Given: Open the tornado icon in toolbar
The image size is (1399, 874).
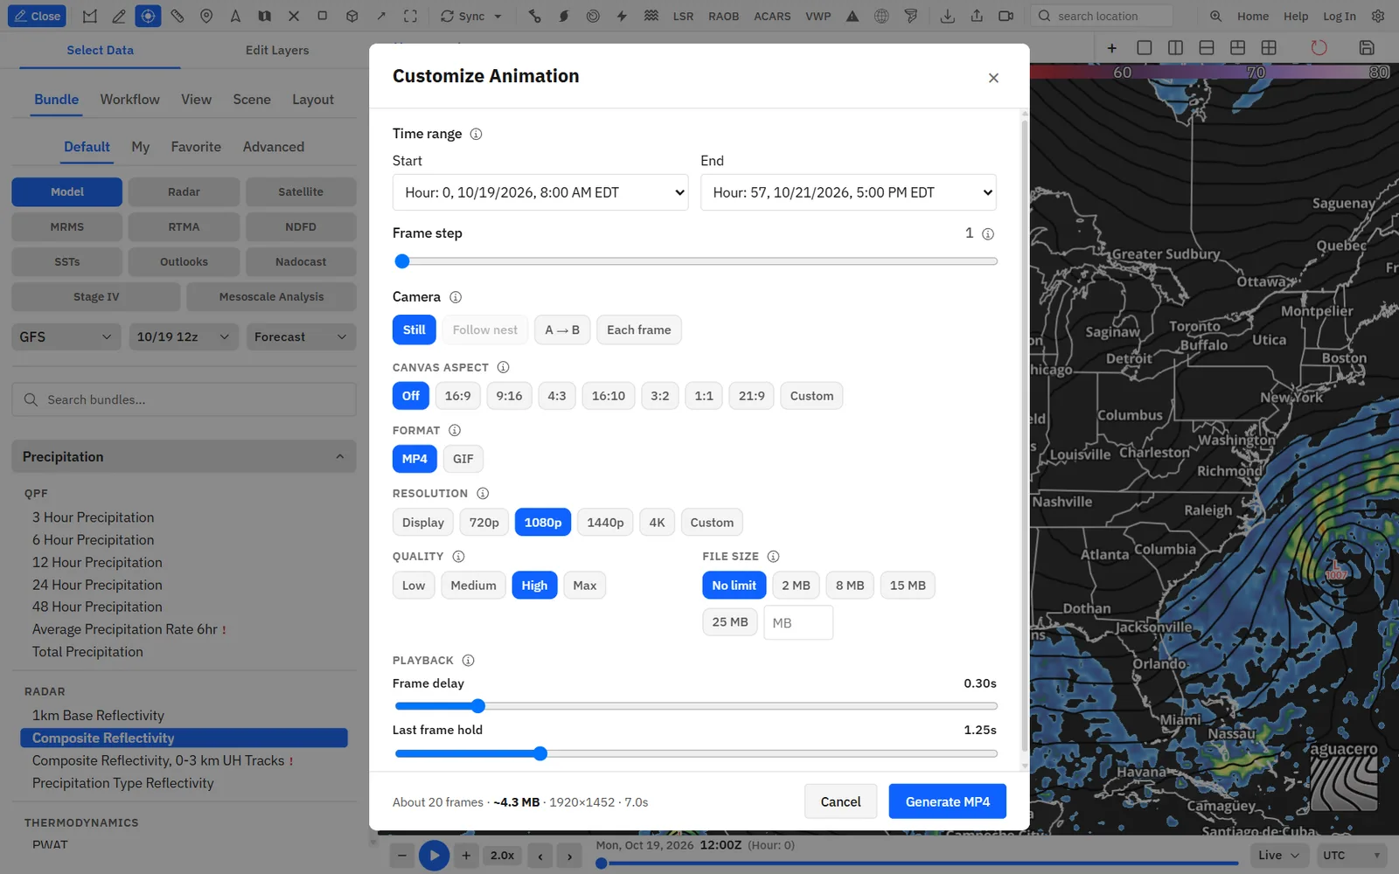Looking at the screenshot, I should (x=911, y=16).
